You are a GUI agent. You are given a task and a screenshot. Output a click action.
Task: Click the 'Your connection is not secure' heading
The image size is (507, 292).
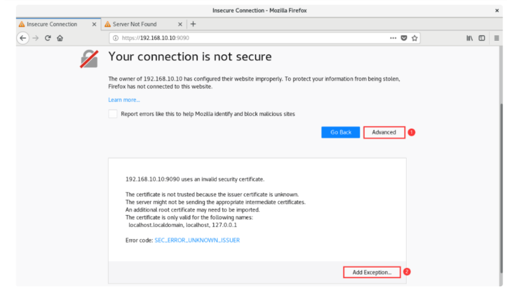(190, 57)
